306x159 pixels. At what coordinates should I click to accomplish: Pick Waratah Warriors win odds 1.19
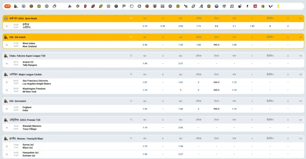(145, 127)
